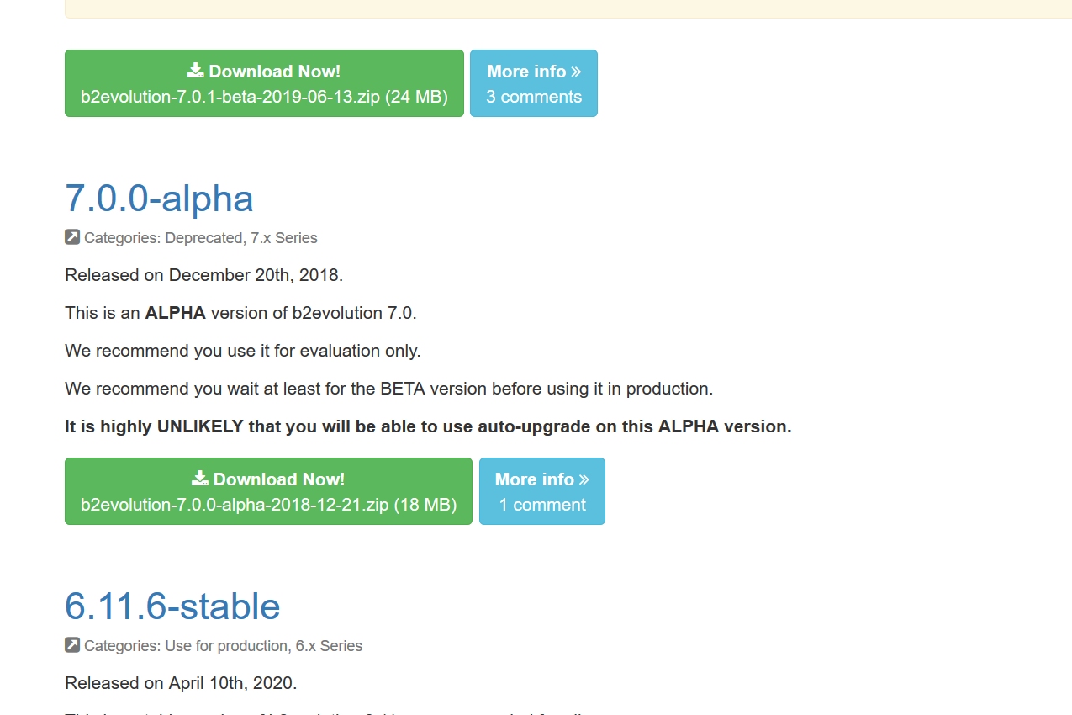1072x715 pixels.
Task: Click the text 'Released on December 20th, 2018.'
Action: pos(204,275)
